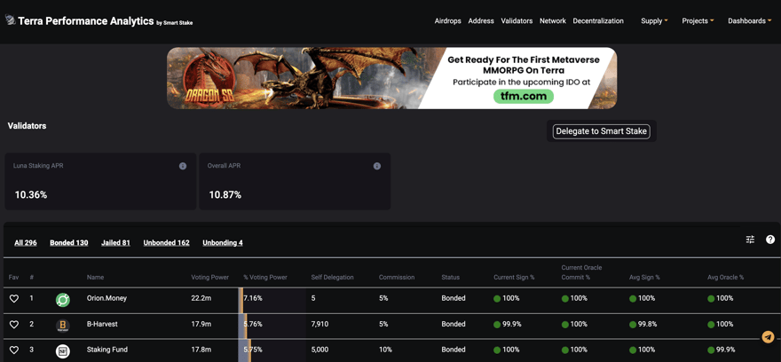This screenshot has width=781, height=362.
Task: Open the Decentralization page
Action: pos(598,21)
